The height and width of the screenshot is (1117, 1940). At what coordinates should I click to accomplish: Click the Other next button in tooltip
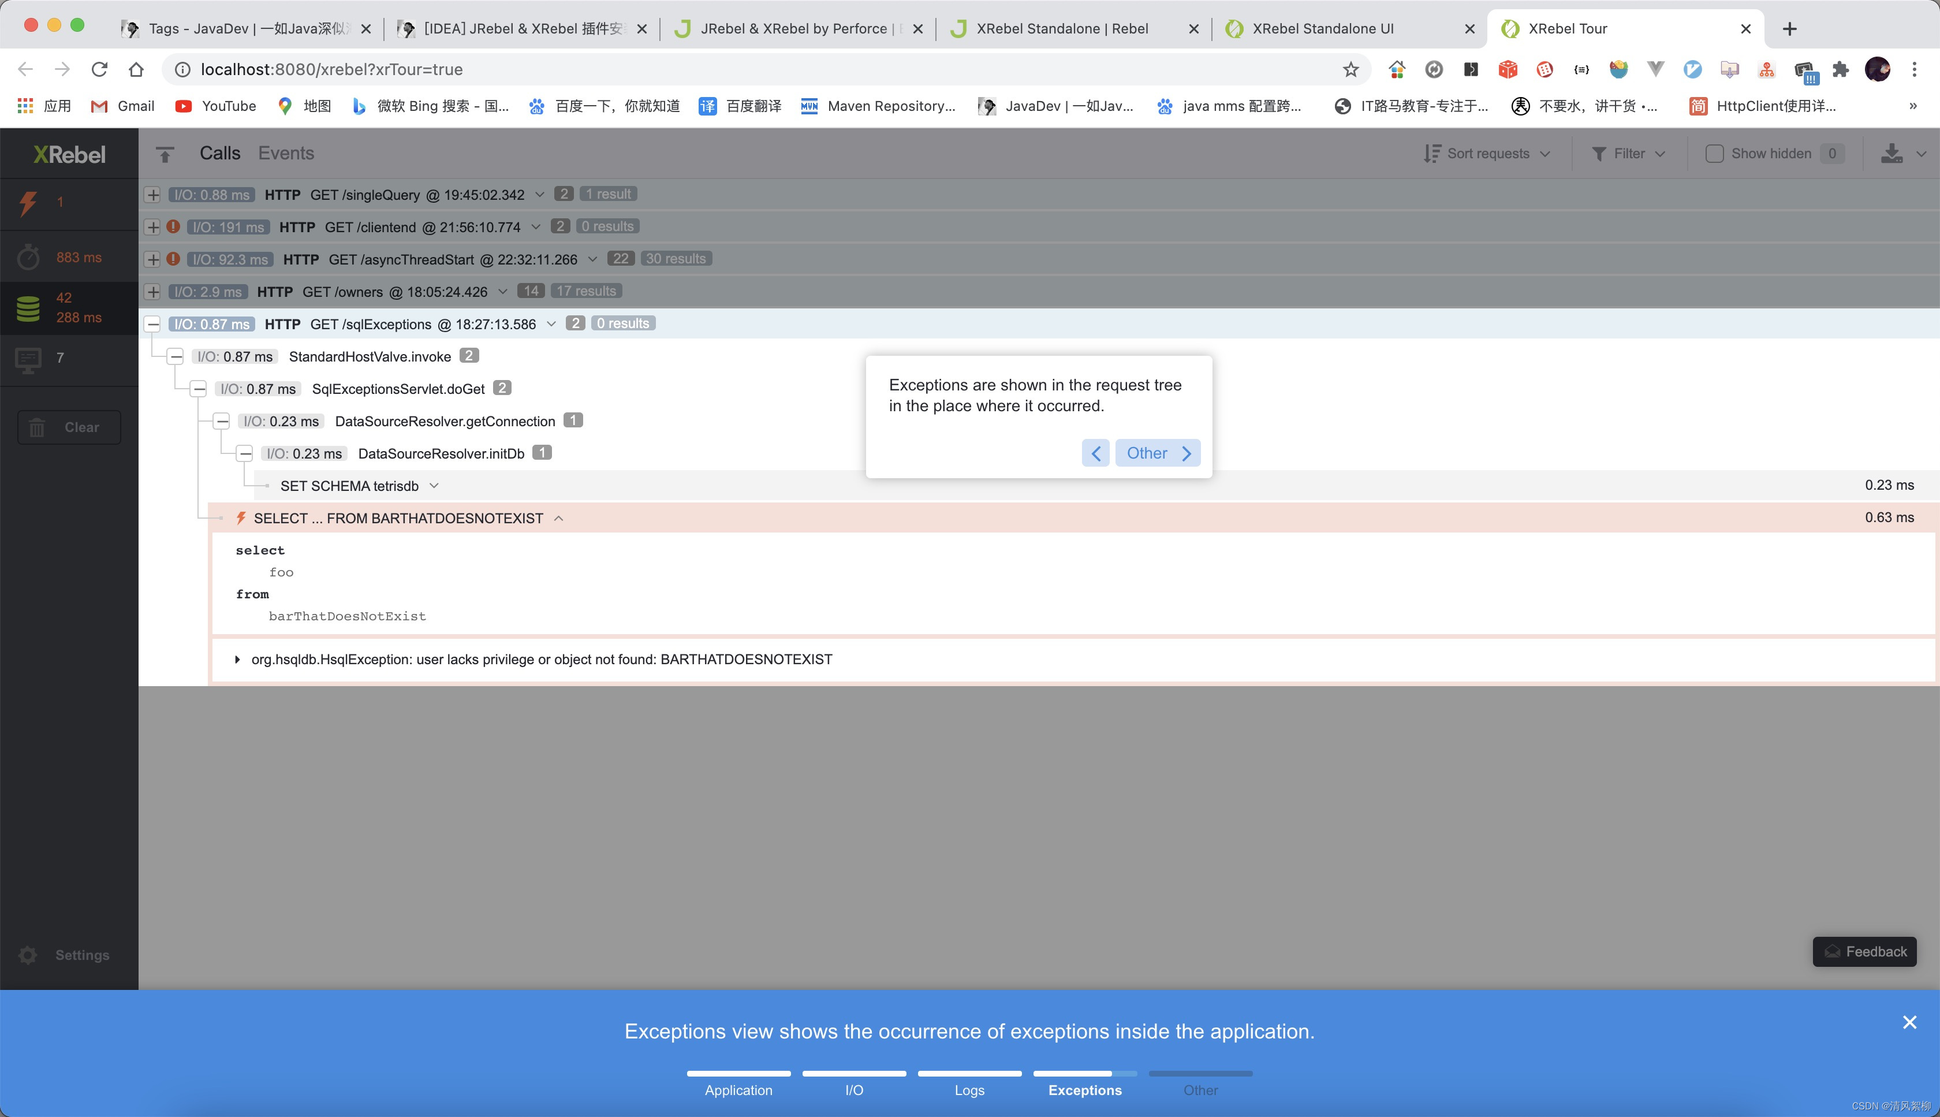click(x=1158, y=453)
